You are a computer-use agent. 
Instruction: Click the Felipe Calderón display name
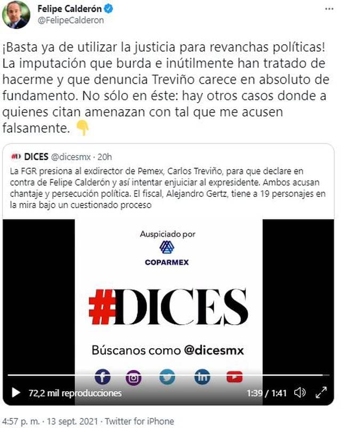click(x=70, y=9)
